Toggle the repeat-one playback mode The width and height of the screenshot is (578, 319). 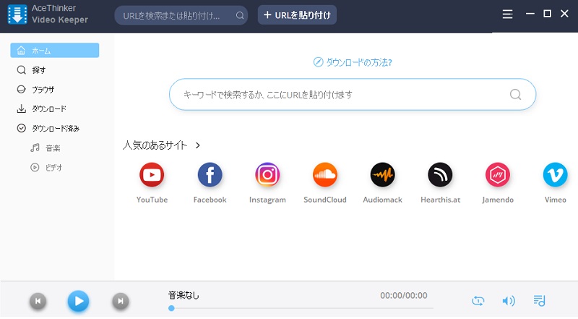(x=478, y=300)
